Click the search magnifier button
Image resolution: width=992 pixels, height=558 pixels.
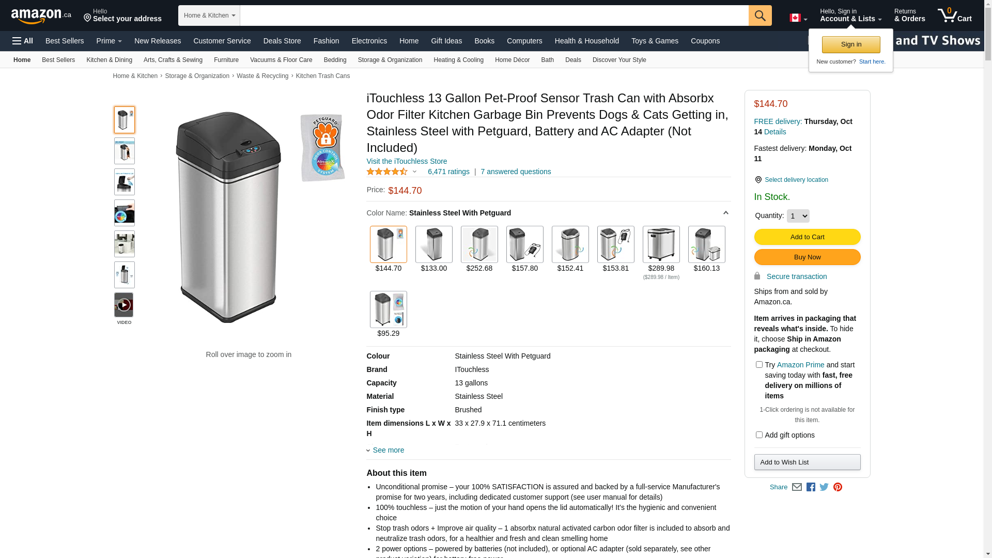(x=760, y=16)
